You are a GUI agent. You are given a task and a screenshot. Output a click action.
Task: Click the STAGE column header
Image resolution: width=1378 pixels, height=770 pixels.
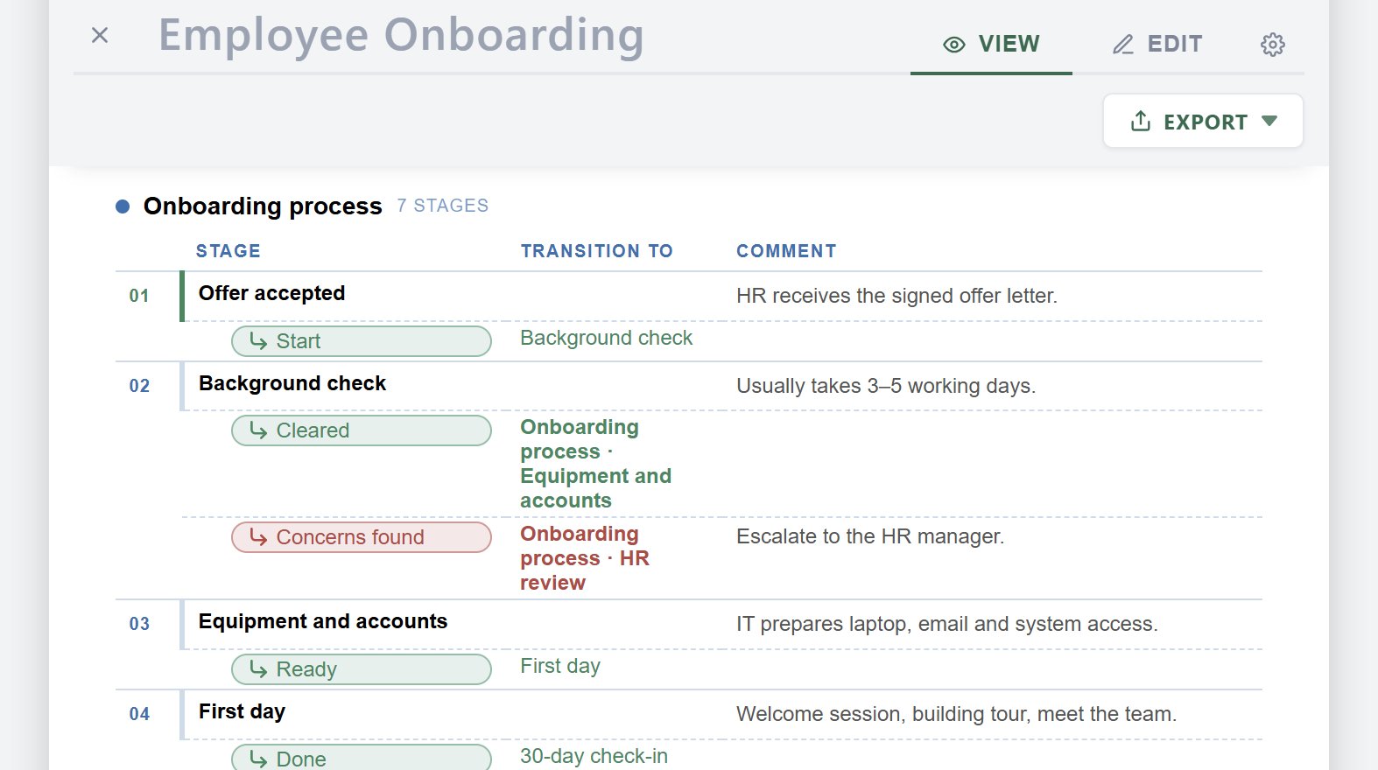pyautogui.click(x=228, y=251)
